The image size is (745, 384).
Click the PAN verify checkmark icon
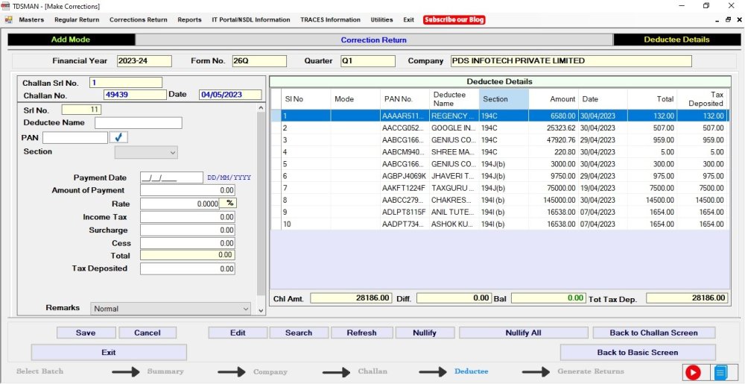coord(118,137)
